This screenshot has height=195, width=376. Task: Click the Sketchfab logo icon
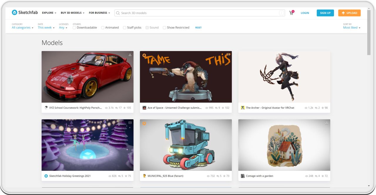[x=14, y=13]
